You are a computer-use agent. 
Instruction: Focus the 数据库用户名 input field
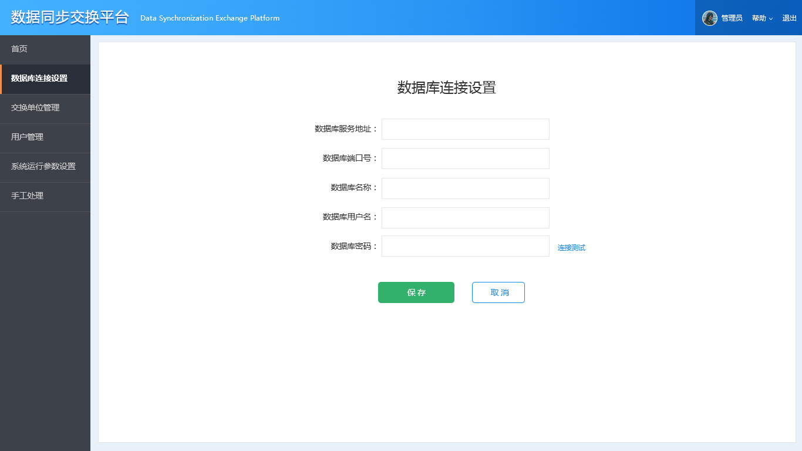point(466,218)
